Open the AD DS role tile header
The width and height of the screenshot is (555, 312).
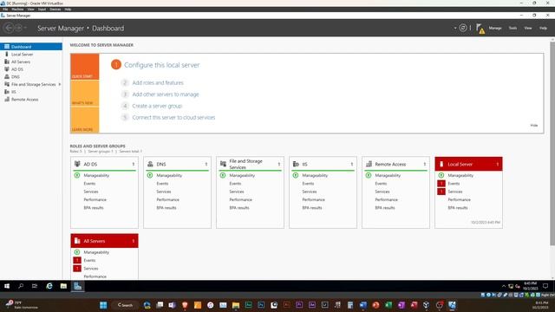pos(104,164)
